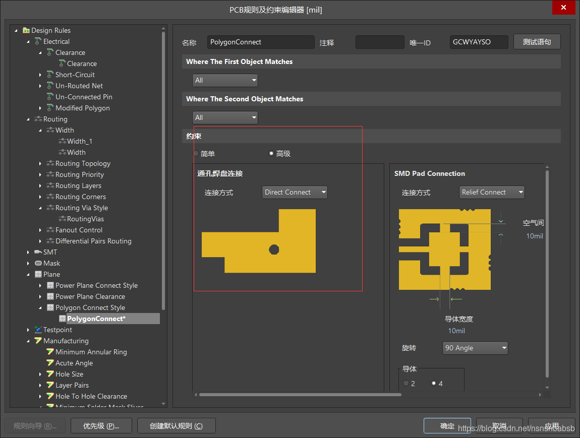
Task: Select the PolygonConnect* rule
Action: click(96, 319)
